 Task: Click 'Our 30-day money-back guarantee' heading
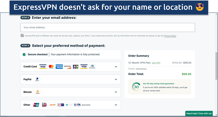click(x=158, y=84)
